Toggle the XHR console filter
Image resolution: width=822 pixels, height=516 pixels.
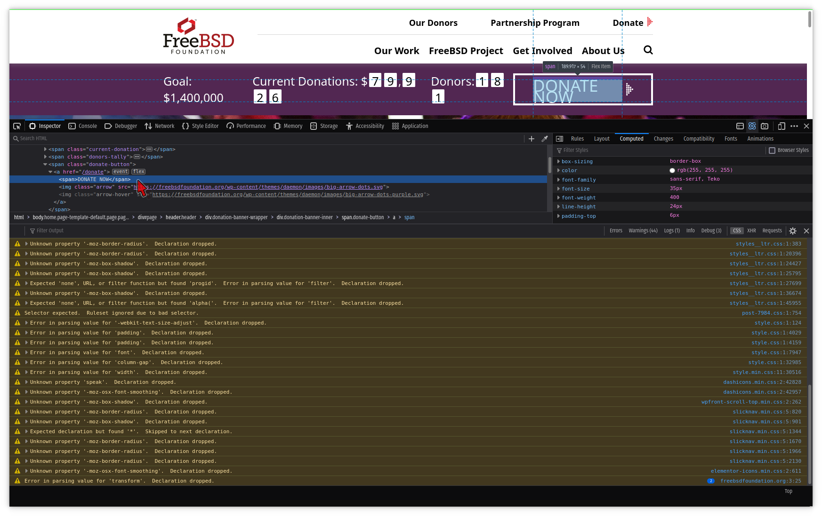pyautogui.click(x=751, y=231)
